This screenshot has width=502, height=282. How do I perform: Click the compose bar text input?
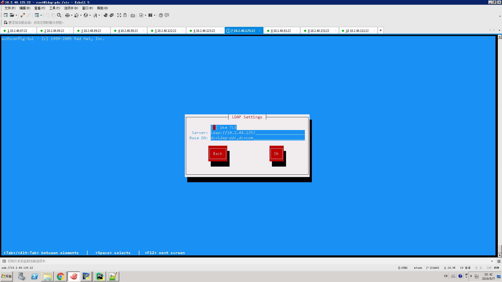click(x=248, y=261)
